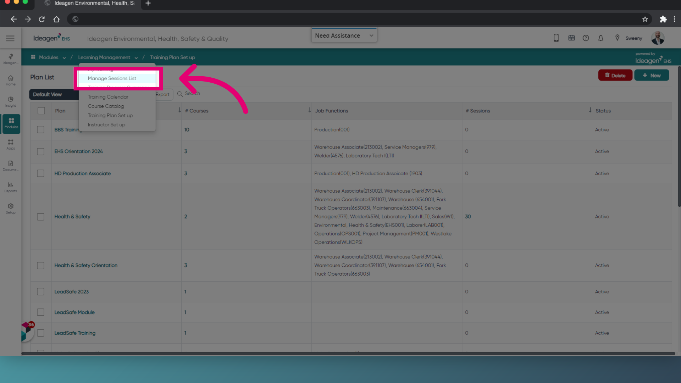Sort by the # Courses column arrow
This screenshot has width=681, height=383.
309,110
